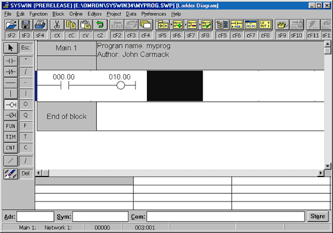
Task: Click the F shortcut key beside FUN
Action: pyautogui.click(x=26, y=126)
